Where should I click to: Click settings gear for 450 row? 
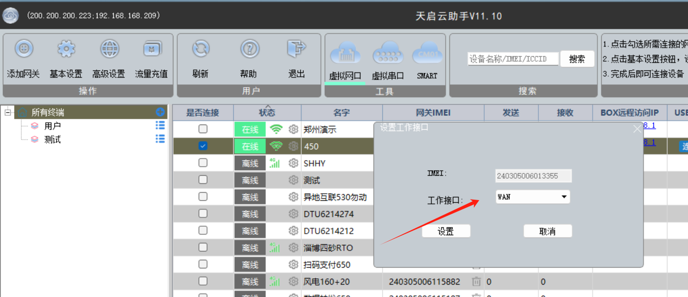pos(293,146)
